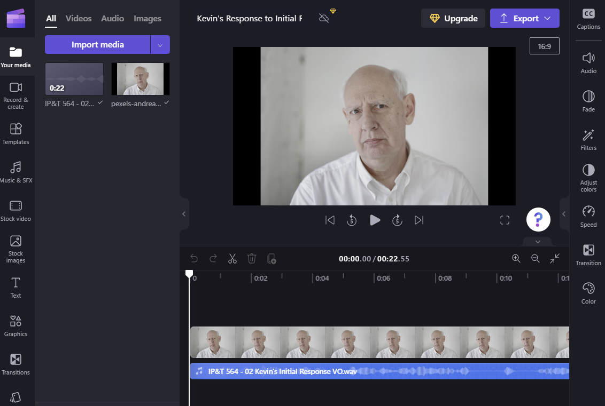Open the Music & SFX library
Screen dimensions: 605x406
(15, 172)
